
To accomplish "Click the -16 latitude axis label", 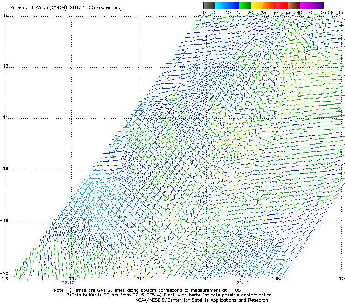I will pos(4,169).
